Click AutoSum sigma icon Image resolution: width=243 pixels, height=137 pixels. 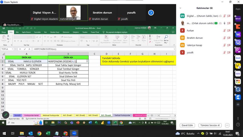click(150, 36)
